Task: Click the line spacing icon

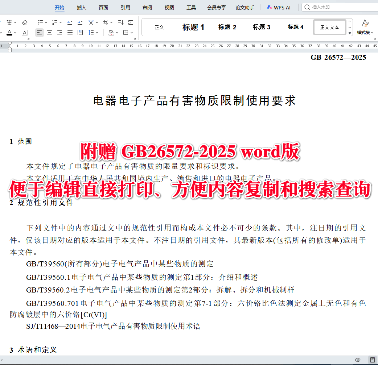Action: point(91,33)
